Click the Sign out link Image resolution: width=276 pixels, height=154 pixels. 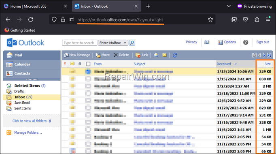pos(263,42)
